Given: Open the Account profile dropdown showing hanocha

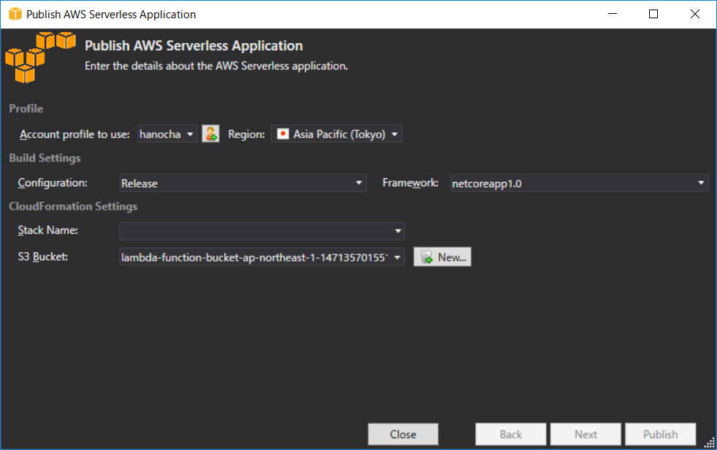Looking at the screenshot, I should click(x=167, y=134).
